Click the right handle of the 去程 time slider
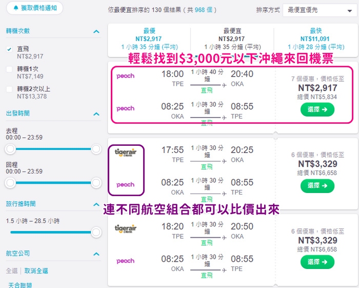359x288 pixels. coord(96,149)
